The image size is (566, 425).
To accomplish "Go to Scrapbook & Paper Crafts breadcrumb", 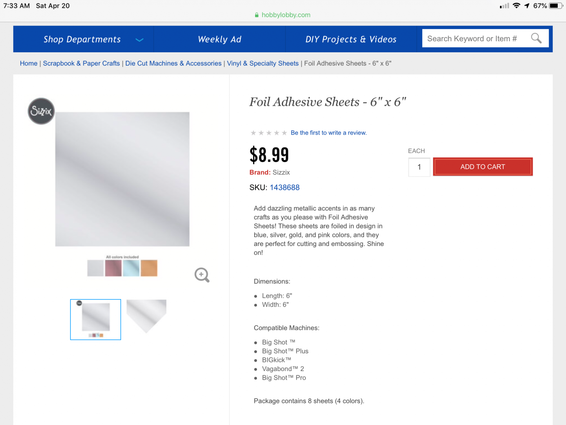I will [x=81, y=63].
